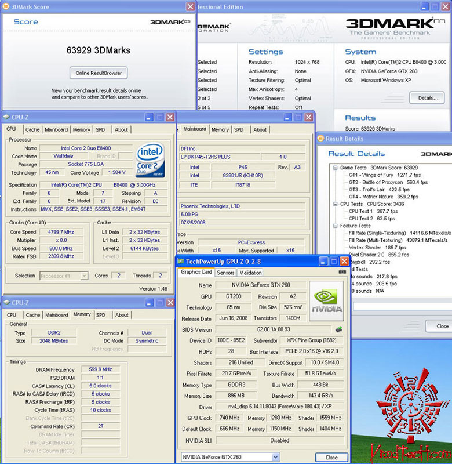Select Graphics Card tab in GPU-Z

pyautogui.click(x=196, y=271)
